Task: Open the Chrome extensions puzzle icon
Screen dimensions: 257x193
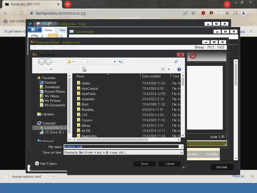Action: (227, 13)
